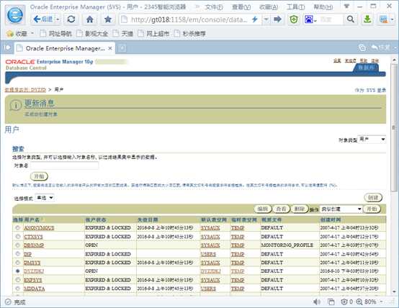This screenshot has height=308, width=399.
Task: Switch to the 数据库 tab in Enterprise Manager
Action: (366, 68)
